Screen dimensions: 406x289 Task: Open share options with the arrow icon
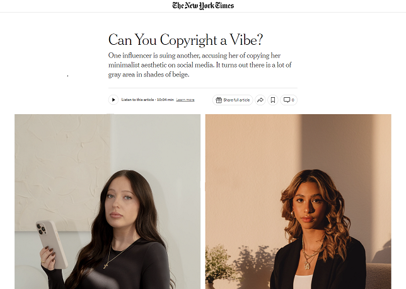(x=260, y=100)
